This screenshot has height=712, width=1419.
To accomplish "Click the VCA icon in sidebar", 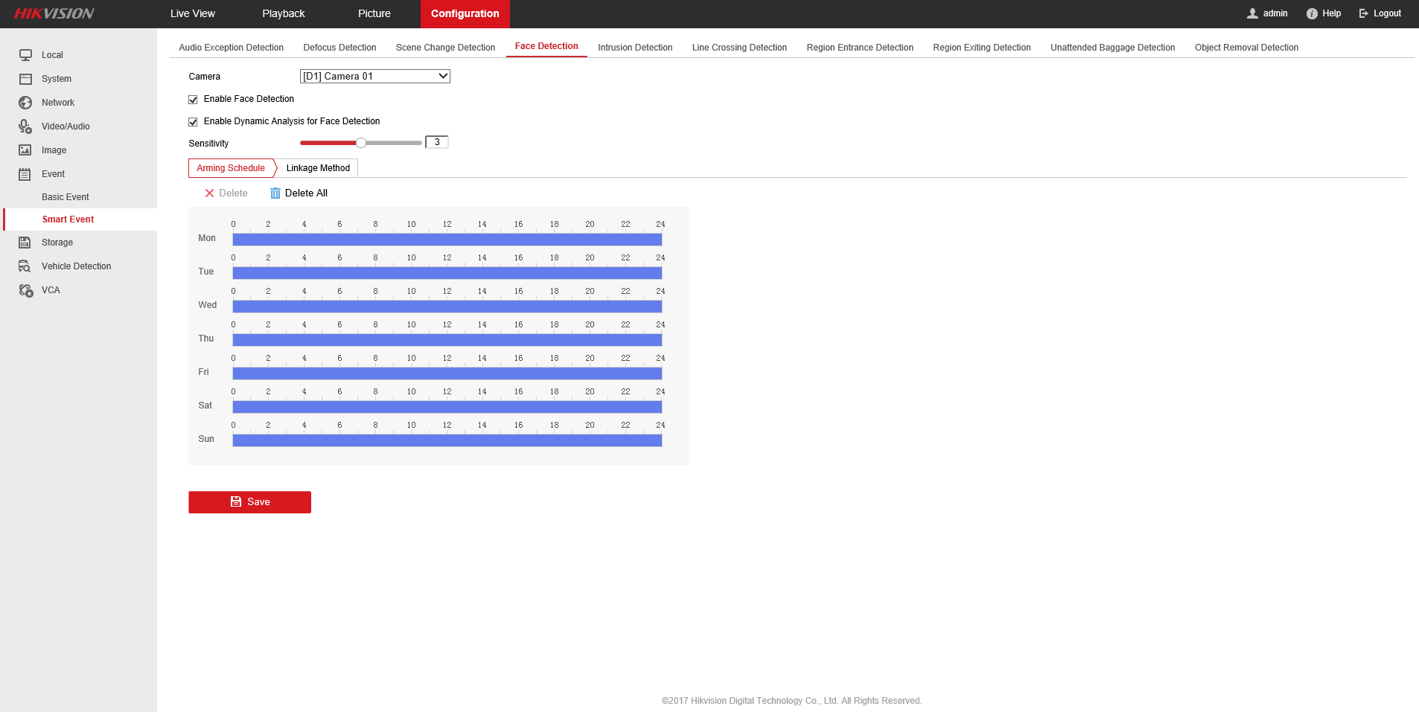I will [25, 290].
